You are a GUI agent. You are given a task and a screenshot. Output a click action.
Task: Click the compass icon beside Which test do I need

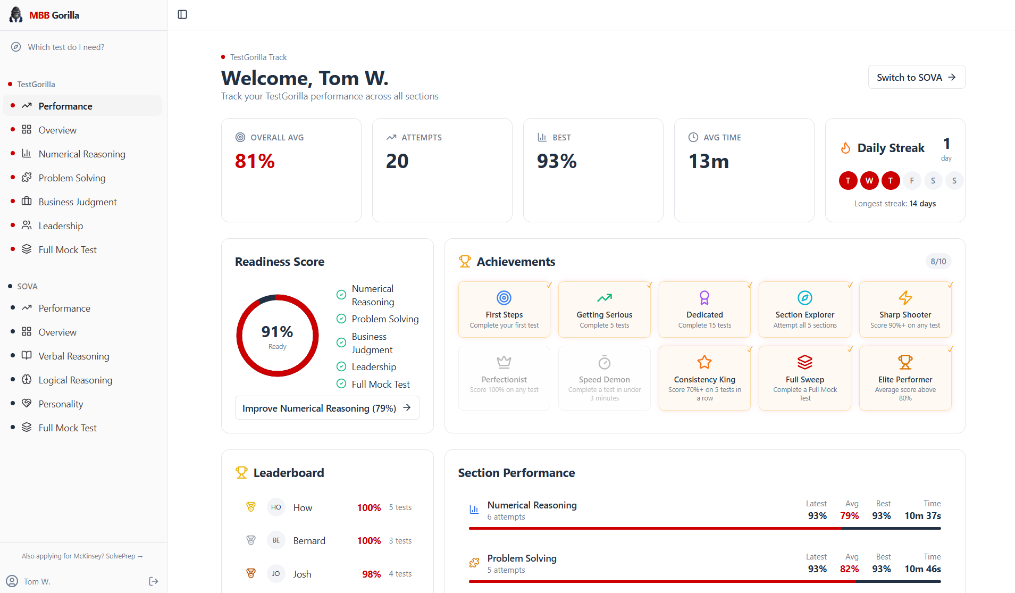(x=16, y=47)
